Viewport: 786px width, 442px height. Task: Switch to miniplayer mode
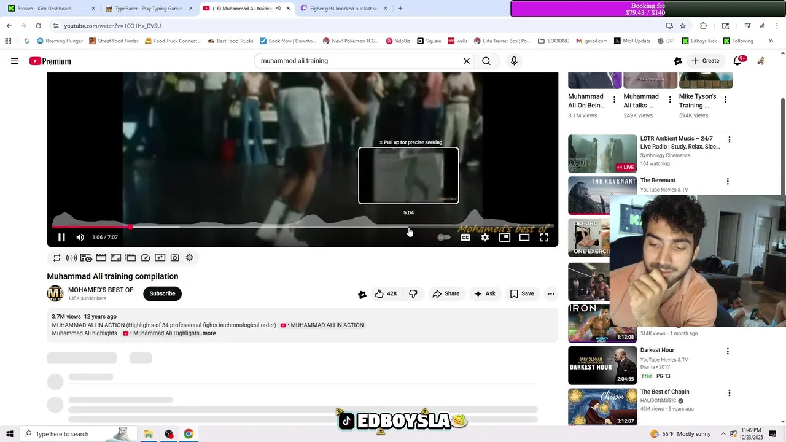pos(505,238)
